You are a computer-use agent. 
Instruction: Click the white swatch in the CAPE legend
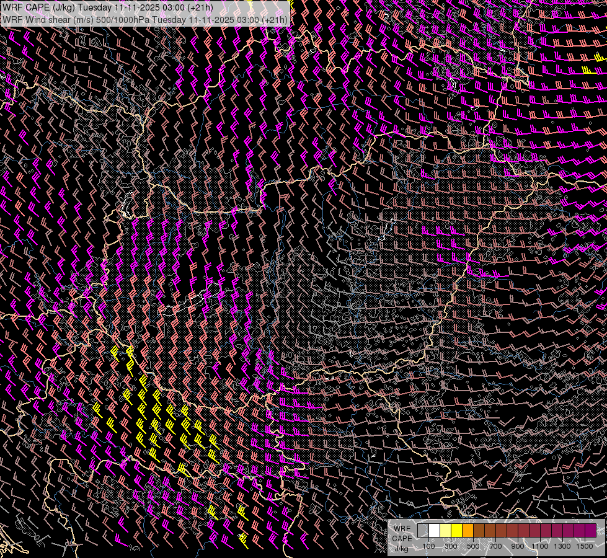click(x=434, y=531)
